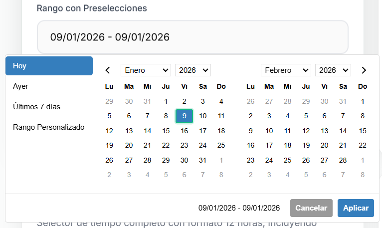Pick January 1 in left calendar

[166, 101]
